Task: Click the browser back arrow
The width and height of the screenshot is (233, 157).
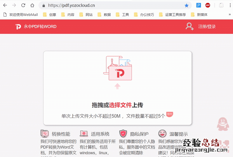Action: click(5, 5)
